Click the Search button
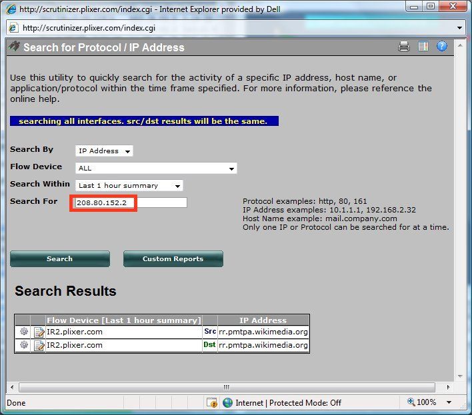This screenshot has width=472, height=415. click(60, 259)
